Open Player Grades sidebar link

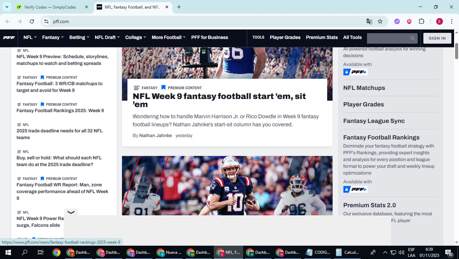[364, 104]
